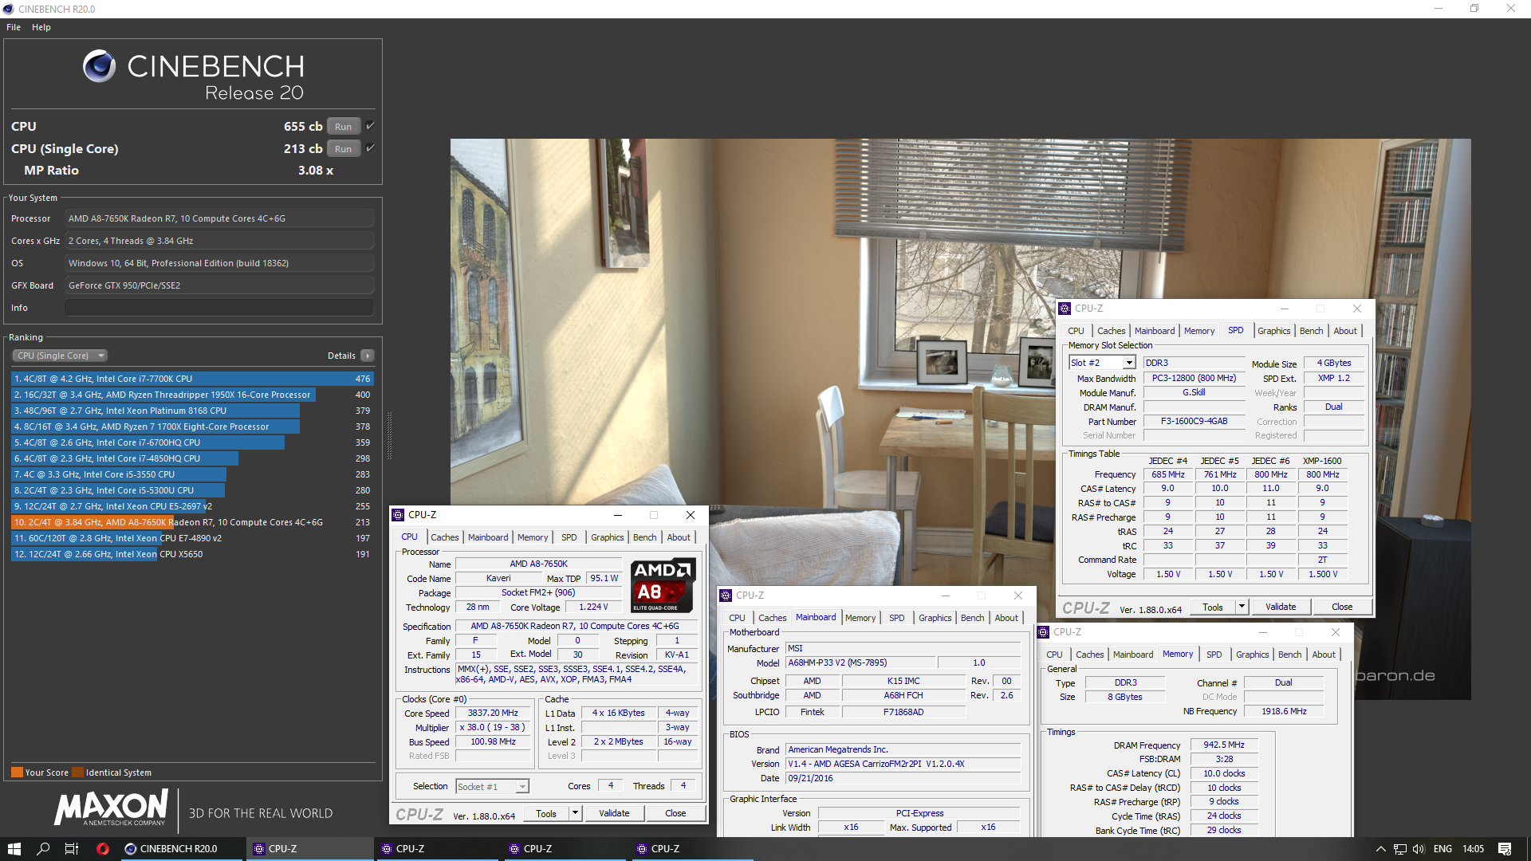
Task: Click the CPU-Z title icon of the CPU window
Action: [x=398, y=515]
